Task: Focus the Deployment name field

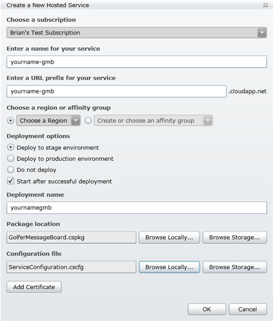Action: pos(136,208)
